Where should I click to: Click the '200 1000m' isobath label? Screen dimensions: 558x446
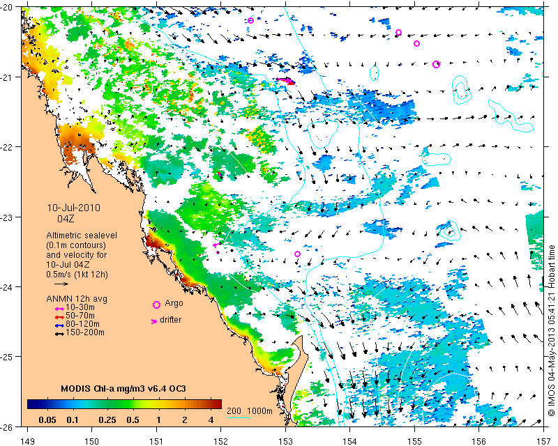[x=250, y=410]
